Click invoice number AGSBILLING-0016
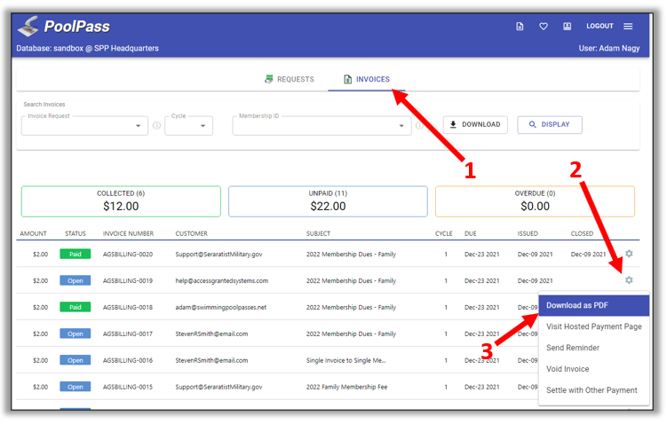Viewport: 667px width, 424px height. pos(128,361)
